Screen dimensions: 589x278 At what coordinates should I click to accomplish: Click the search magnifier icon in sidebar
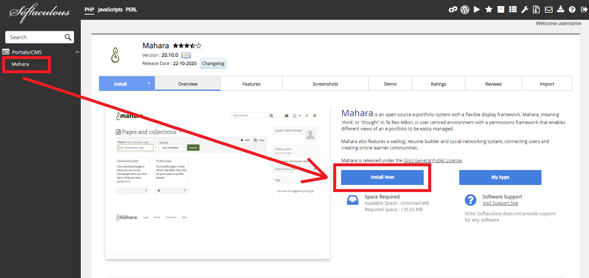click(68, 37)
